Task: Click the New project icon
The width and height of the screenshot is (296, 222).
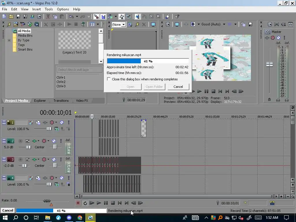Action: [x=4, y=16]
